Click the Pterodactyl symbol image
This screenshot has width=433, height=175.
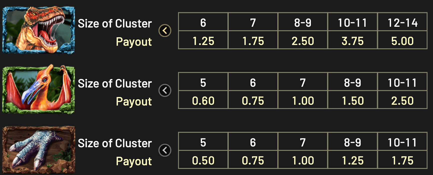[38, 90]
